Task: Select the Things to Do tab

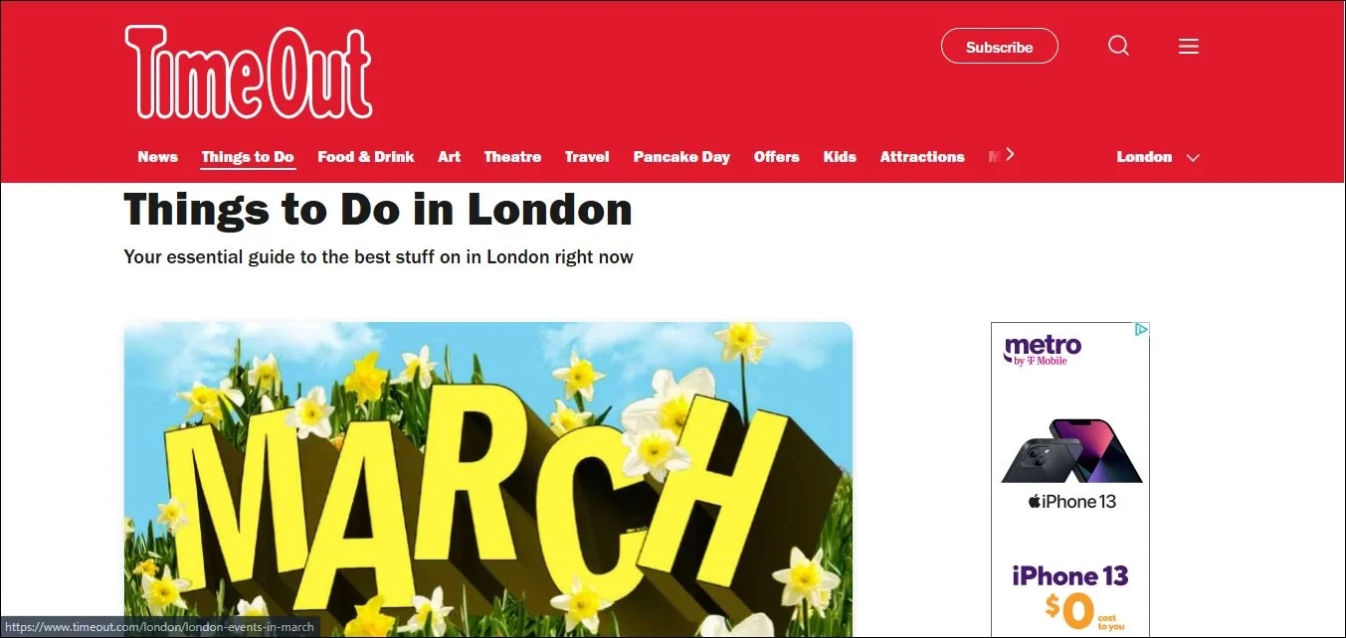Action: pos(248,157)
